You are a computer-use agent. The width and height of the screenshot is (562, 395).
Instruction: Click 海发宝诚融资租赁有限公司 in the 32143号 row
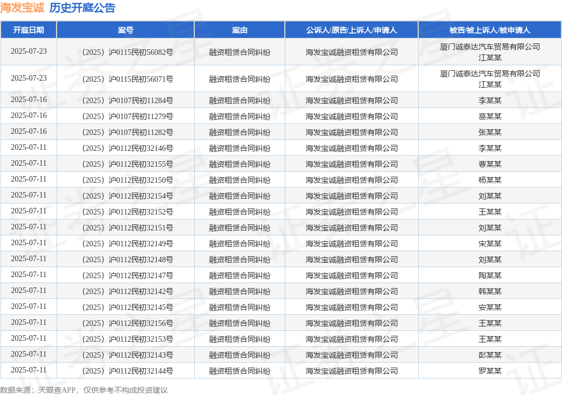pos(352,355)
